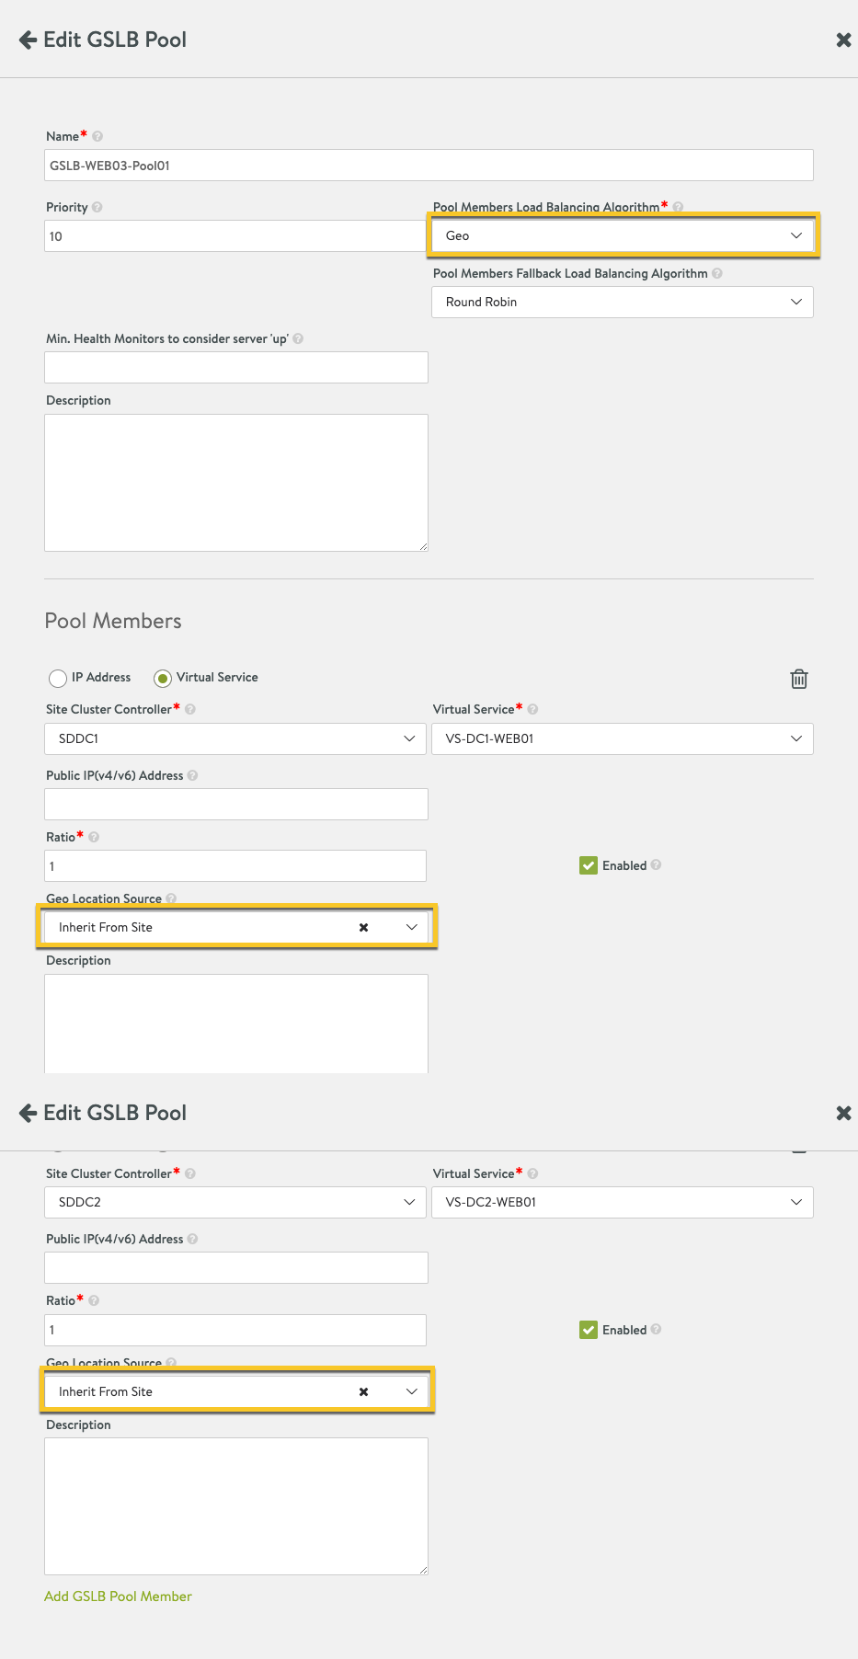Click help icon next to VS-DC1-WEB01 Virtual Service label
Screen dimensions: 858x1659
[533, 709]
